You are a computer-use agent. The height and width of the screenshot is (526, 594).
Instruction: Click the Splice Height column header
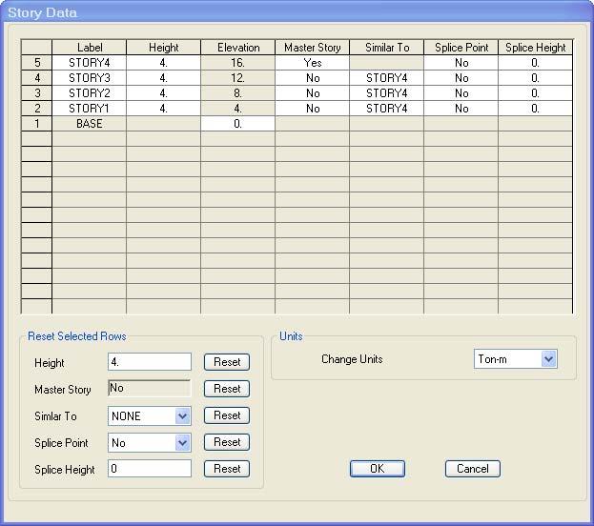(x=535, y=48)
